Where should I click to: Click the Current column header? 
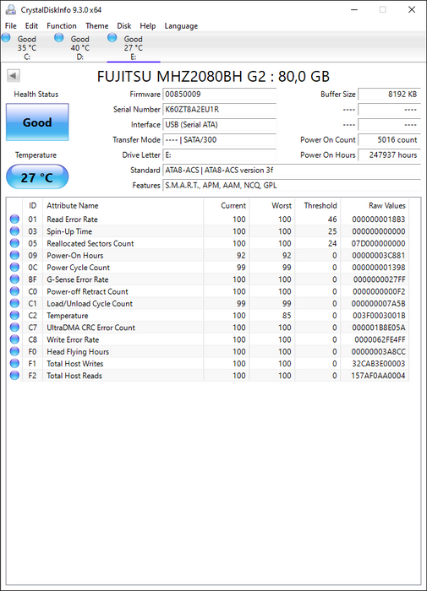pos(227,205)
